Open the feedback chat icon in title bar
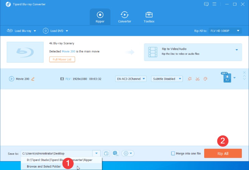 pyautogui.click(x=206, y=4)
